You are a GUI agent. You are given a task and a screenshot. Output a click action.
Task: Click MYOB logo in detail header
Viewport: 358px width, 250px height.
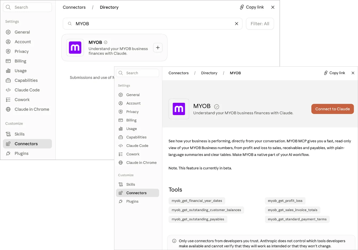coord(179,109)
